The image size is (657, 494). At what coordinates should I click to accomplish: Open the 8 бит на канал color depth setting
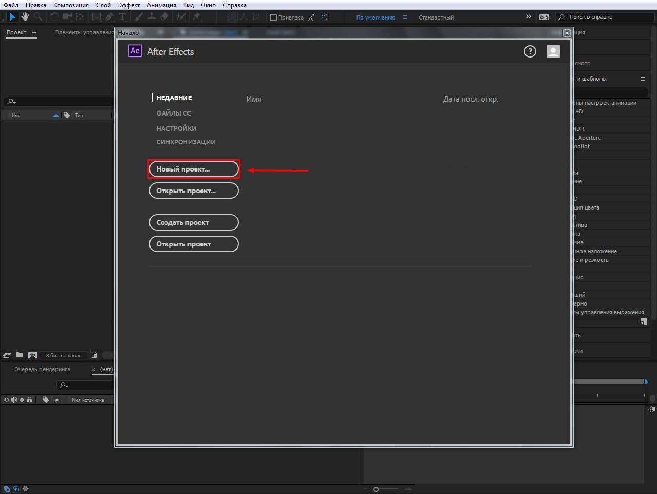point(64,355)
